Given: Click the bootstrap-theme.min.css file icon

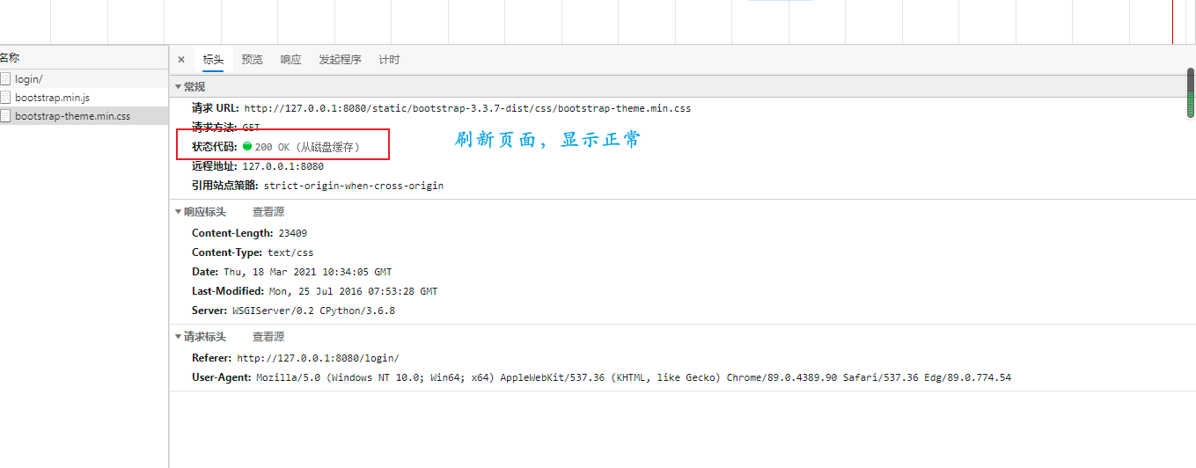Looking at the screenshot, I should coord(5,116).
